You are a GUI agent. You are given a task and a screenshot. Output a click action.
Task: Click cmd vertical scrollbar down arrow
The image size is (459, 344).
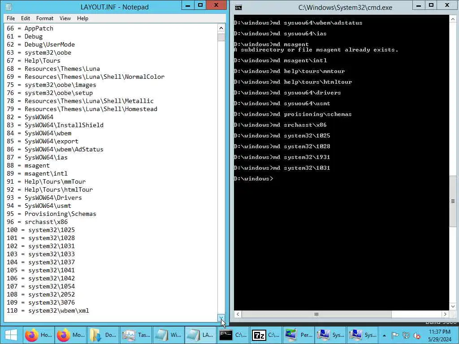(453, 306)
